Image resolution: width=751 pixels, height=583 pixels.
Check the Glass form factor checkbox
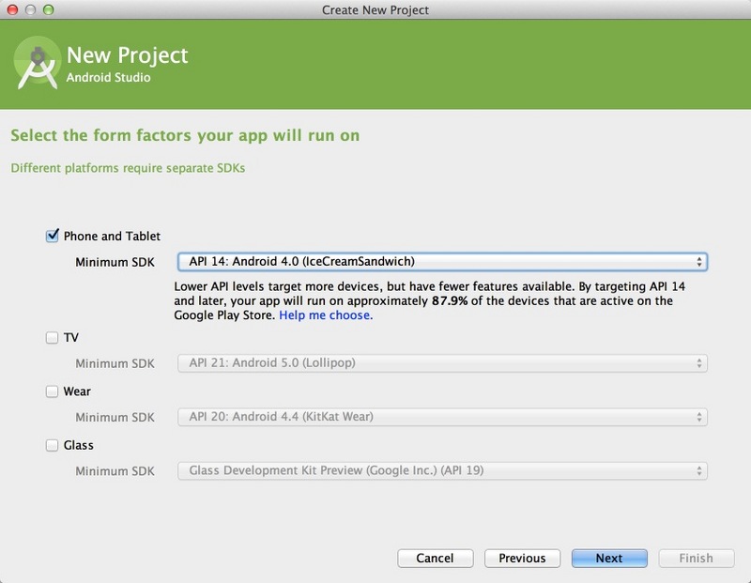[x=53, y=446]
